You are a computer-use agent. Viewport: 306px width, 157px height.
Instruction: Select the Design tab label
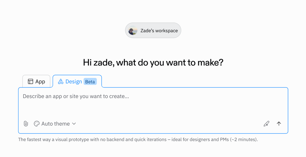click(74, 81)
